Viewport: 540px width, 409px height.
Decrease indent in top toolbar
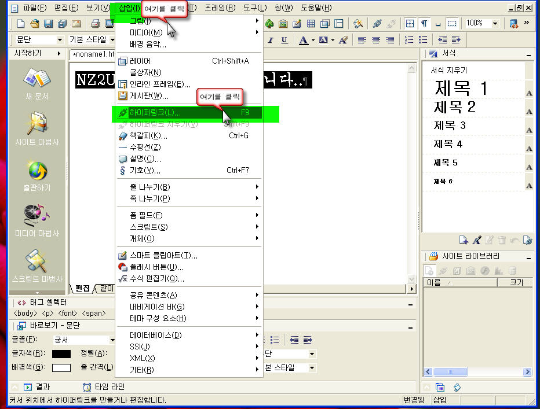(x=442, y=40)
